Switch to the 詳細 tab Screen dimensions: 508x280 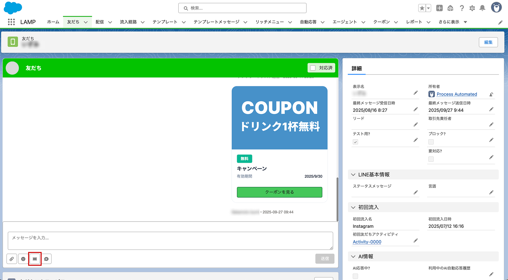[x=356, y=69]
